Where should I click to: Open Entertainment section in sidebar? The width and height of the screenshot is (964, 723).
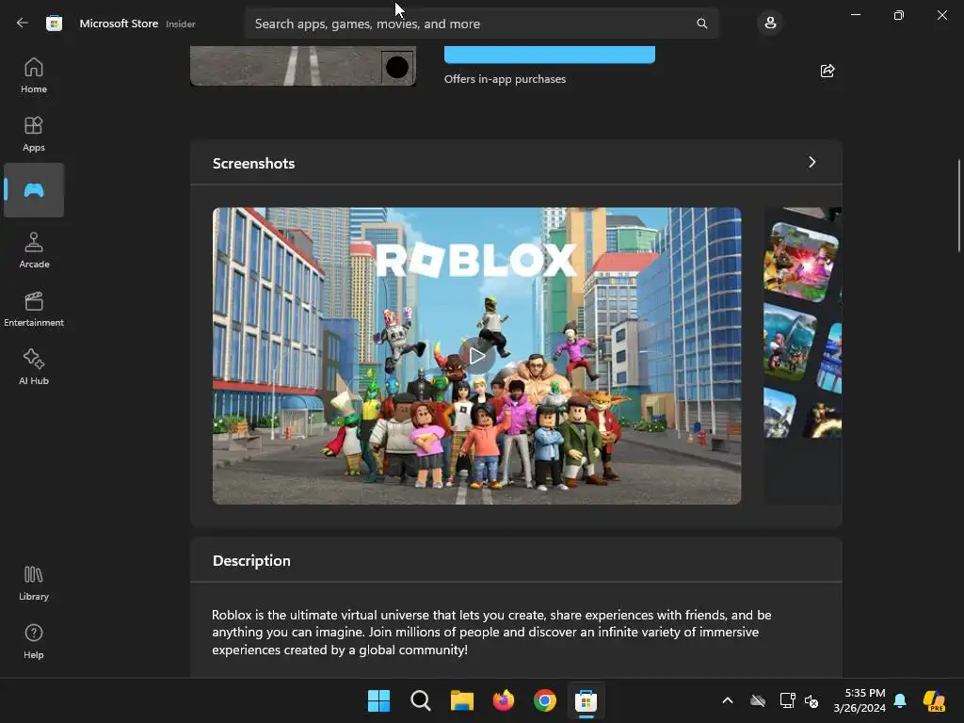point(34,309)
